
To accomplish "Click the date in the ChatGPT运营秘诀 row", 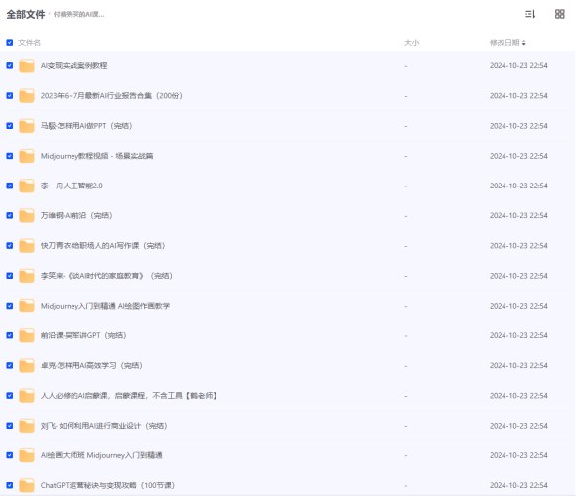I will tap(518, 485).
